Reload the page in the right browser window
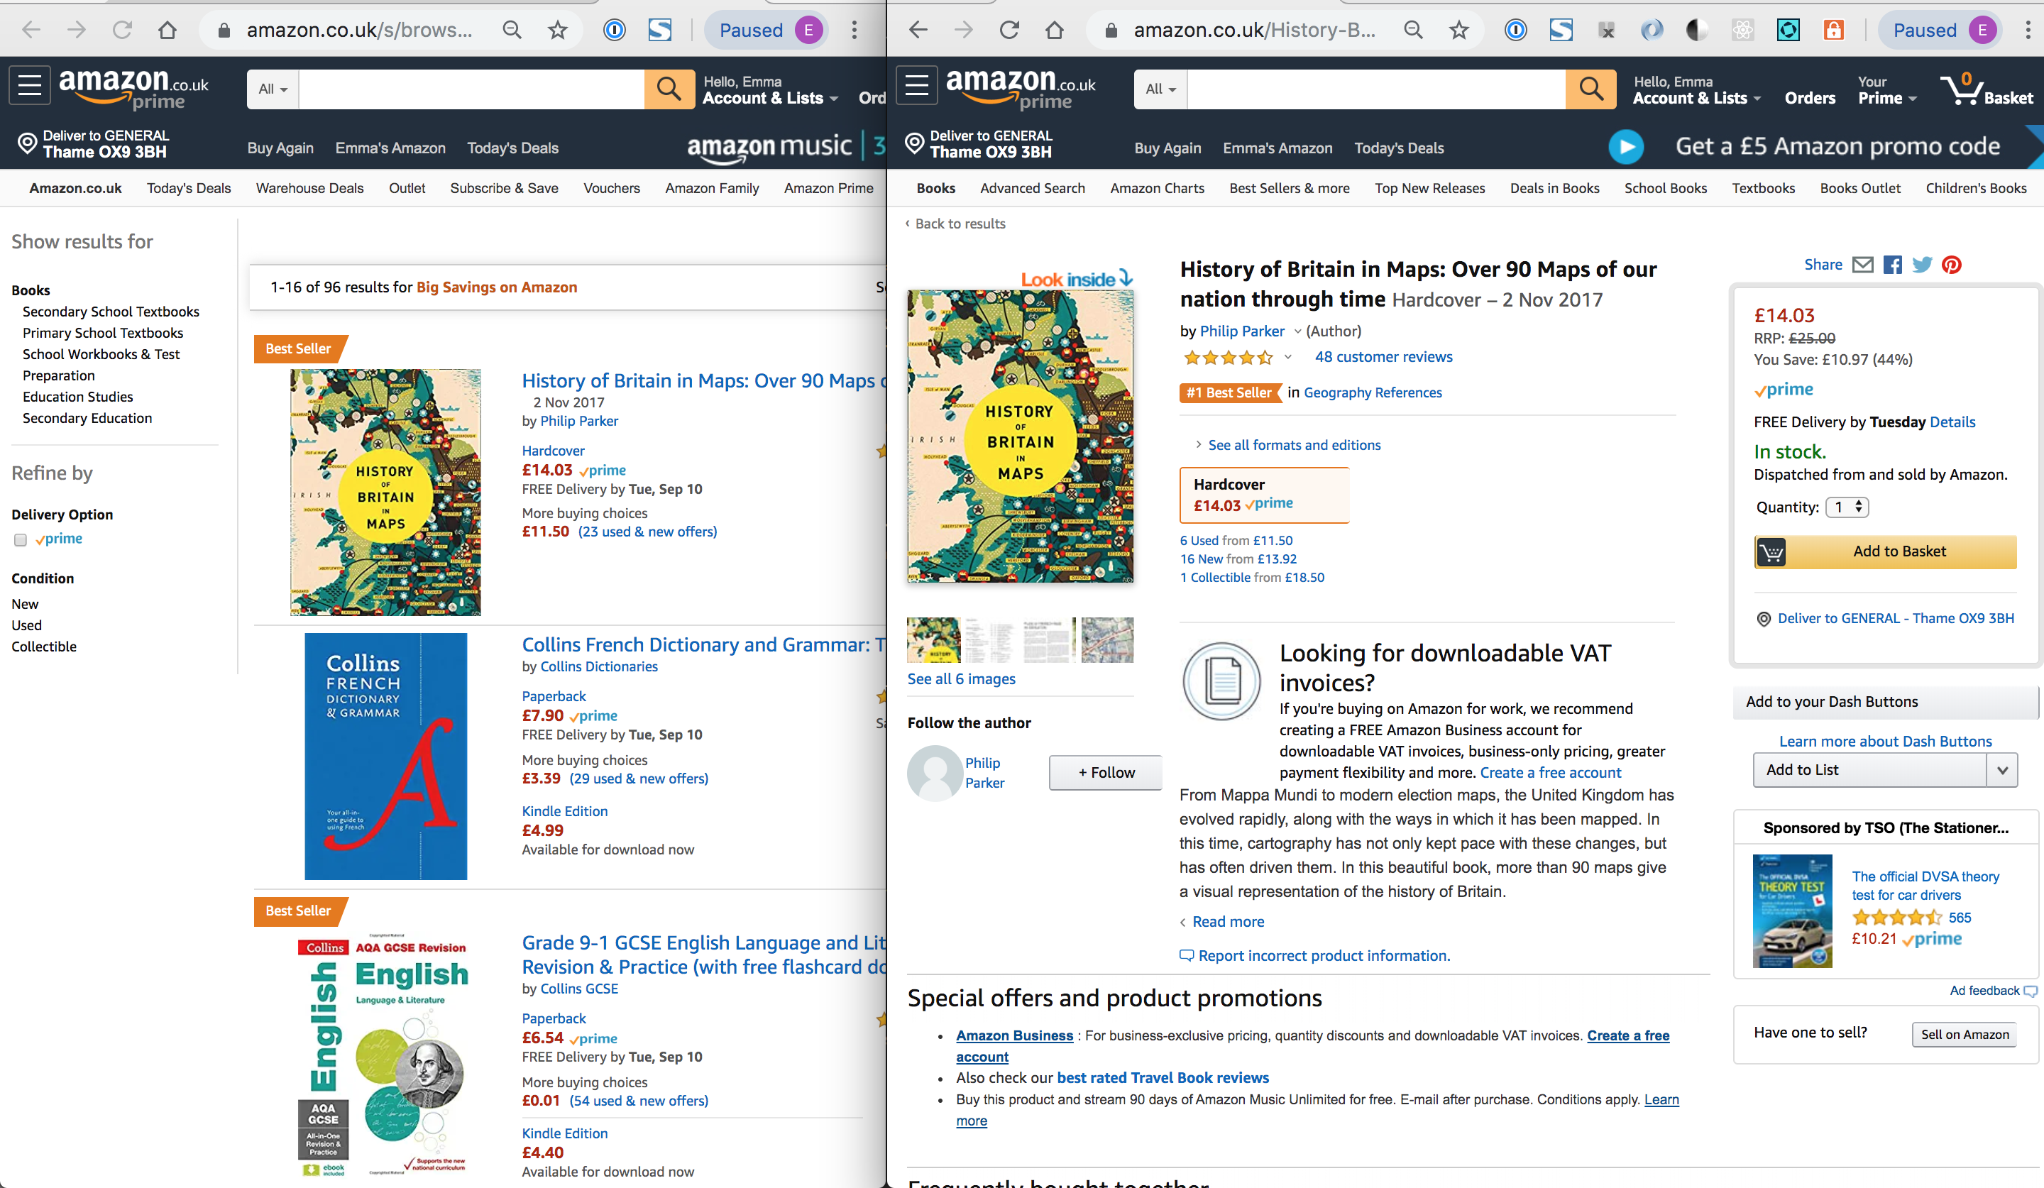This screenshot has height=1188, width=2044. pos(1009,30)
